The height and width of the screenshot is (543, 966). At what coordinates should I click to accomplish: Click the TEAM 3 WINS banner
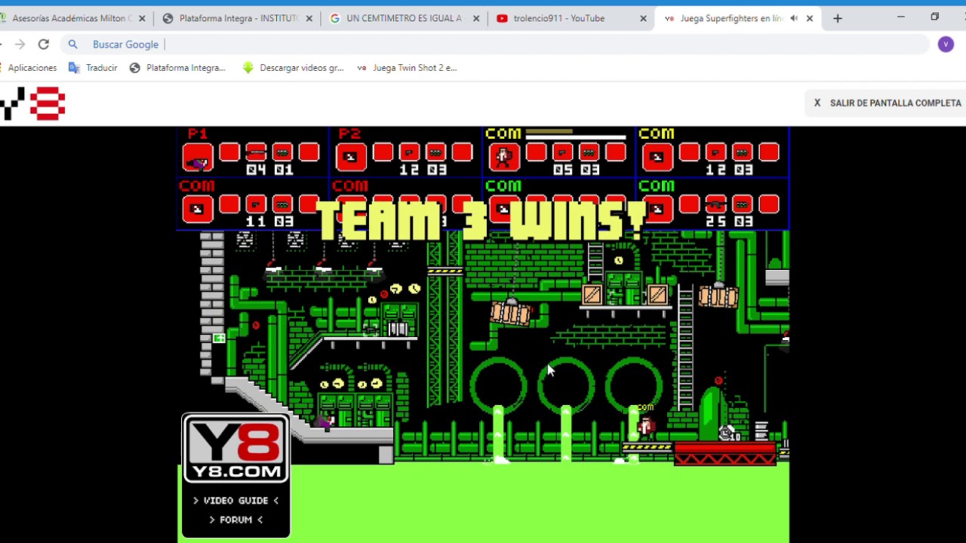click(x=483, y=221)
